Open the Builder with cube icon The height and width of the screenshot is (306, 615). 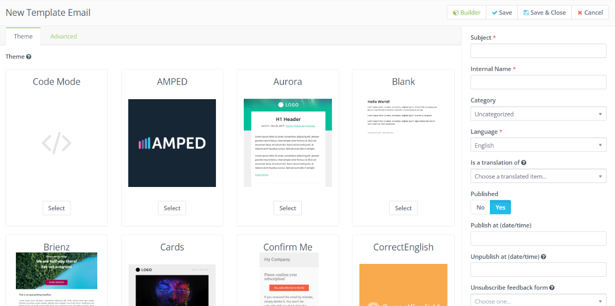(466, 12)
